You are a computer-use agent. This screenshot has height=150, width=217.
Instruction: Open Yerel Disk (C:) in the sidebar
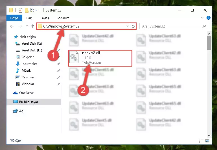click(32, 44)
